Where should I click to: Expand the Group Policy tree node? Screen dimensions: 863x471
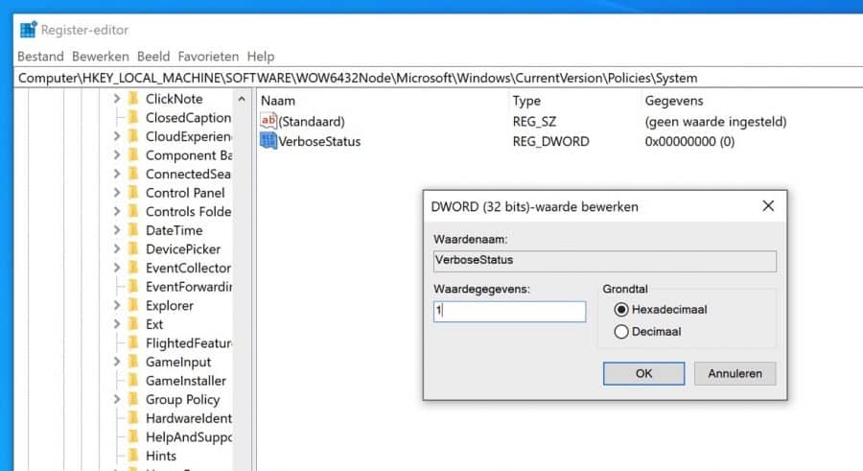tap(117, 399)
